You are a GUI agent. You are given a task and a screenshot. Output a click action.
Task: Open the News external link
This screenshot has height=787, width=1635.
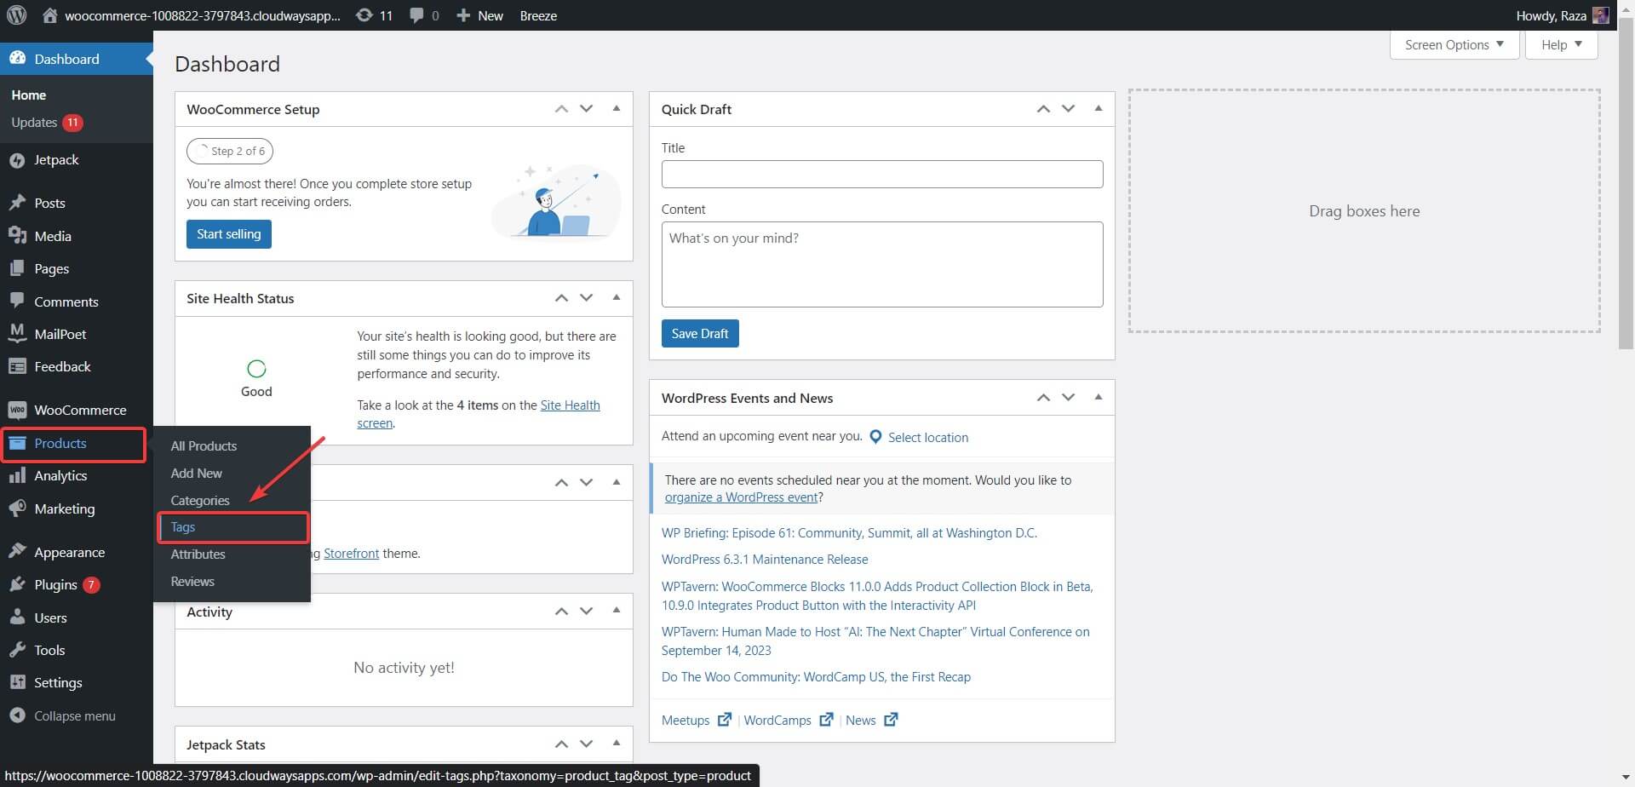point(871,721)
